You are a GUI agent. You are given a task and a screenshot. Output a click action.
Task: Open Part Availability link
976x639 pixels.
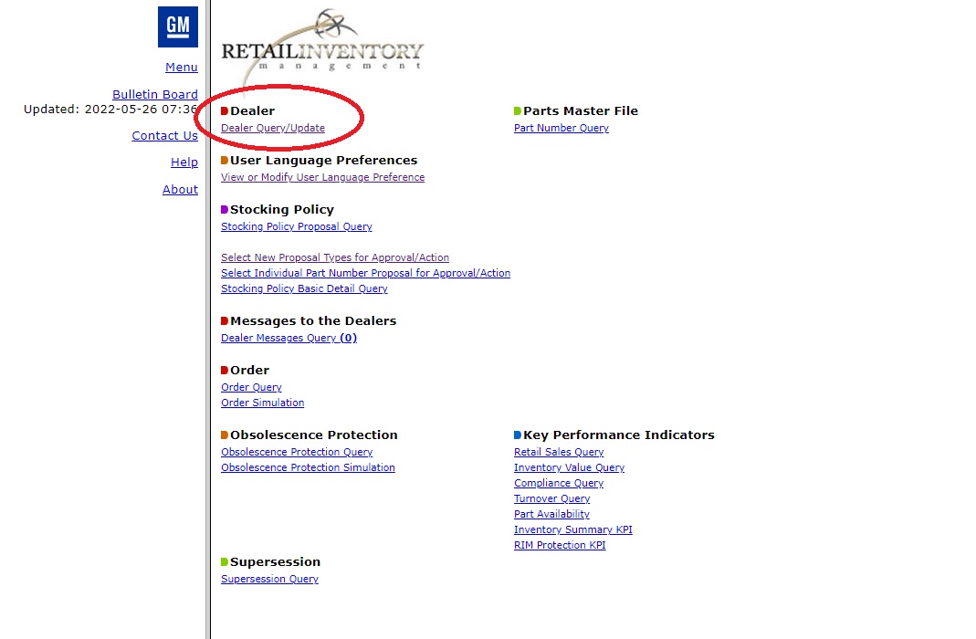pos(551,514)
